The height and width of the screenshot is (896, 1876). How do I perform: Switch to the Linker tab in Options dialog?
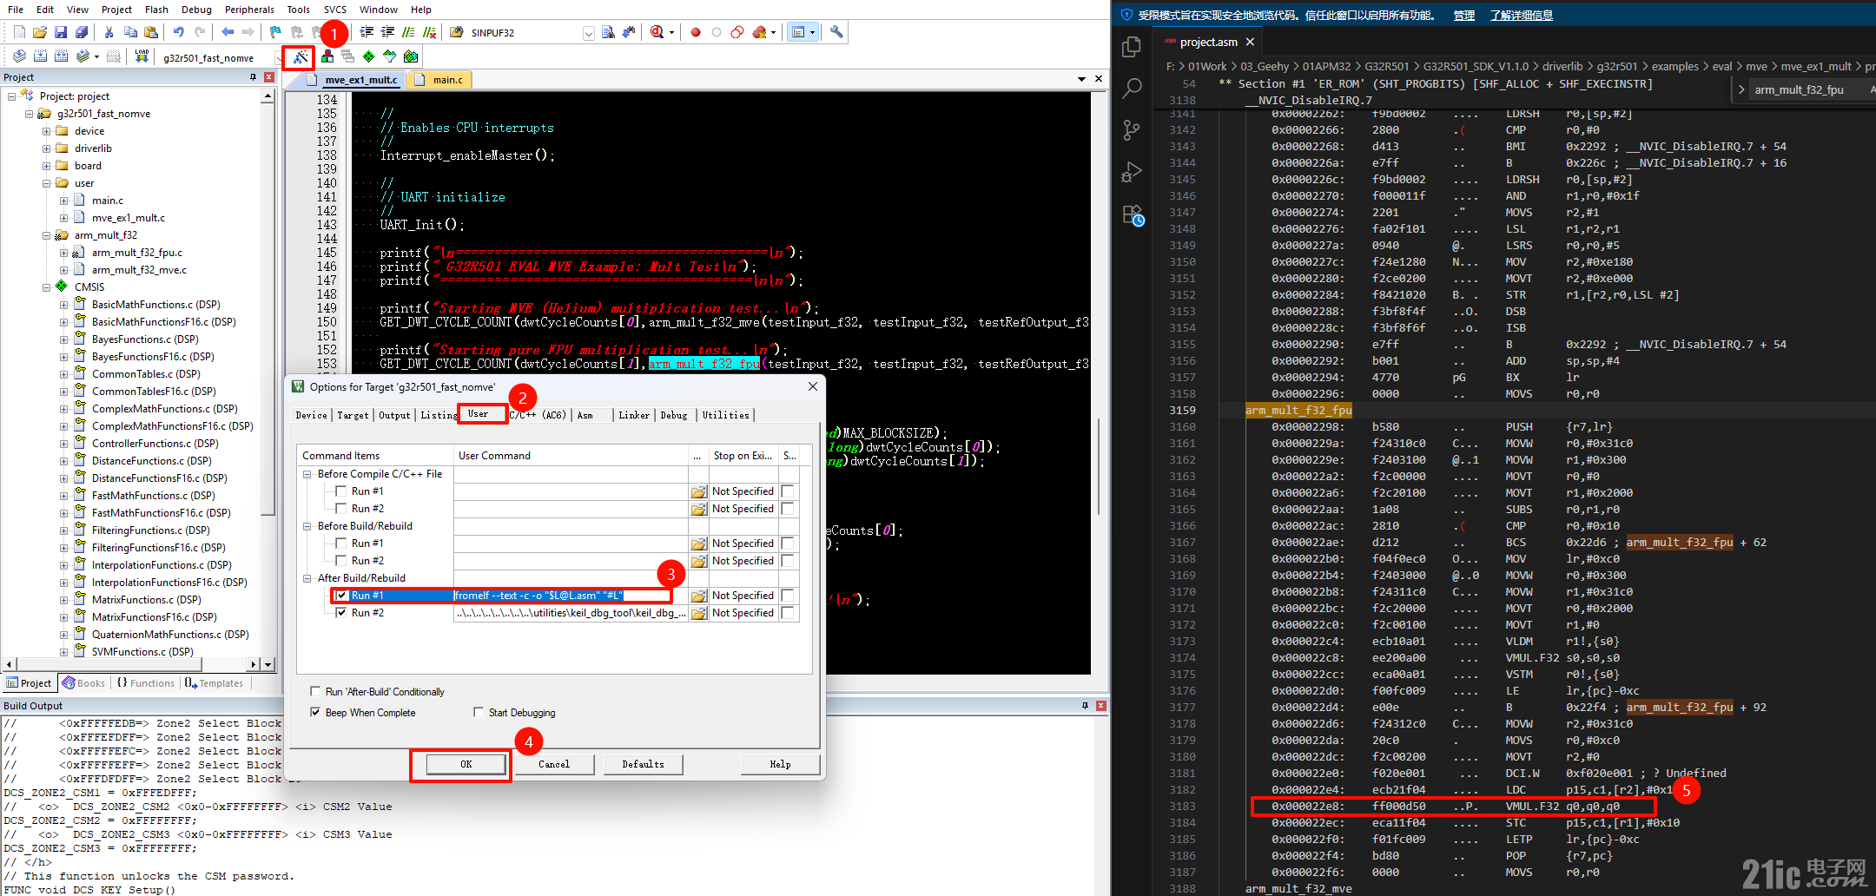click(x=634, y=415)
